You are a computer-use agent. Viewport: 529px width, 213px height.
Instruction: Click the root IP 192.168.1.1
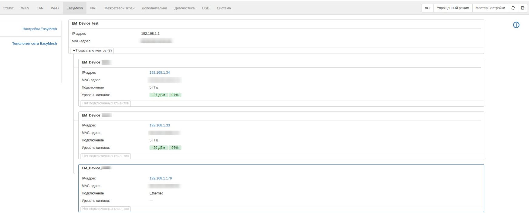pyautogui.click(x=150, y=34)
